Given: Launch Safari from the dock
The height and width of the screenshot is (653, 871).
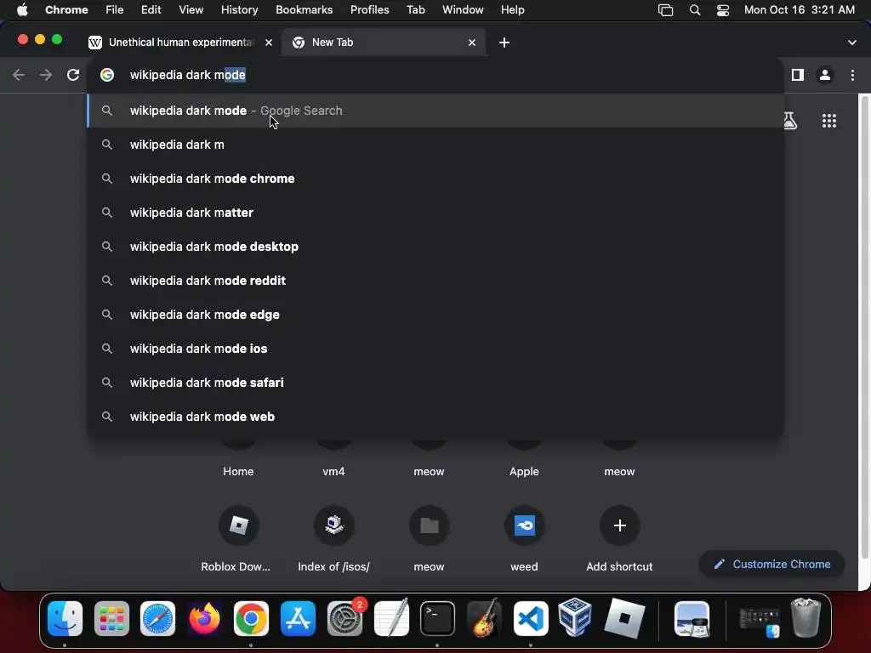Looking at the screenshot, I should [157, 618].
